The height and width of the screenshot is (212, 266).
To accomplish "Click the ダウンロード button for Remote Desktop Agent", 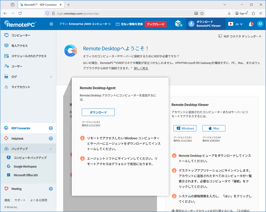I will click(x=98, y=112).
